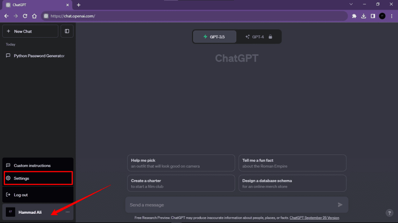This screenshot has height=223, width=398.
Task: Open the three-dot menu beside Hammad Ali
Action: (68, 212)
